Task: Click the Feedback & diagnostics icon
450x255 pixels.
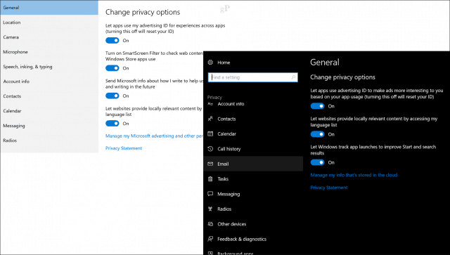Action: (x=210, y=239)
